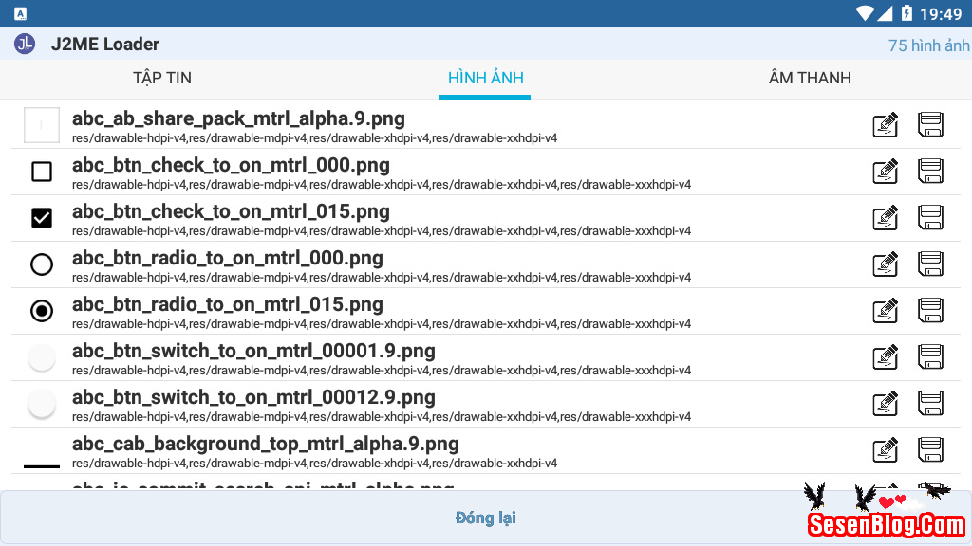Click the empty radio button thumbnail

[x=42, y=264]
